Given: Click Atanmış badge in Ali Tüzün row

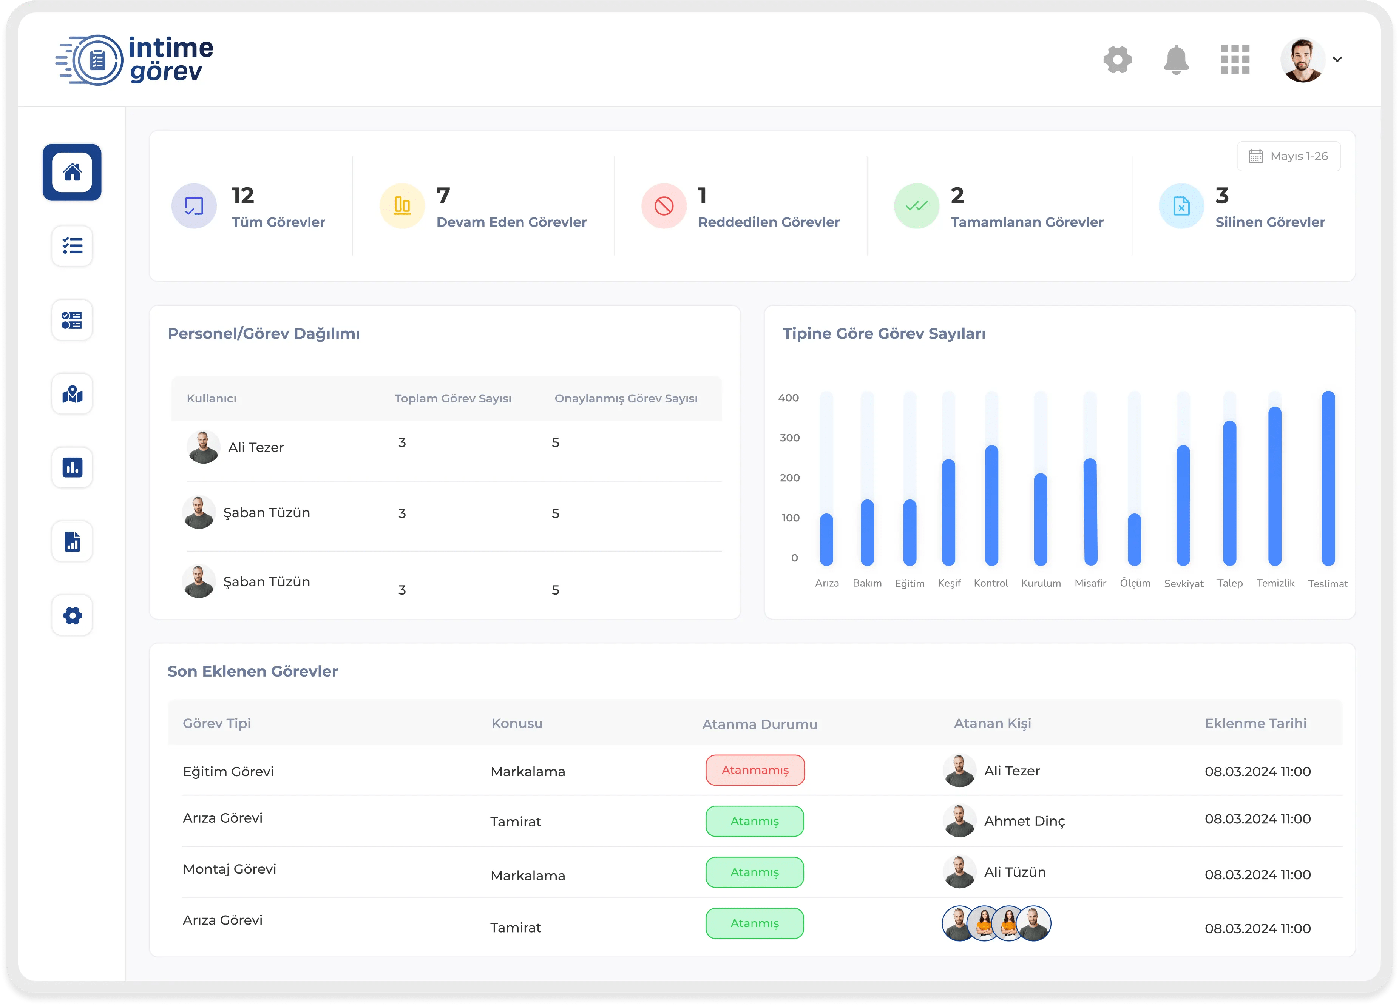Looking at the screenshot, I should pyautogui.click(x=755, y=872).
